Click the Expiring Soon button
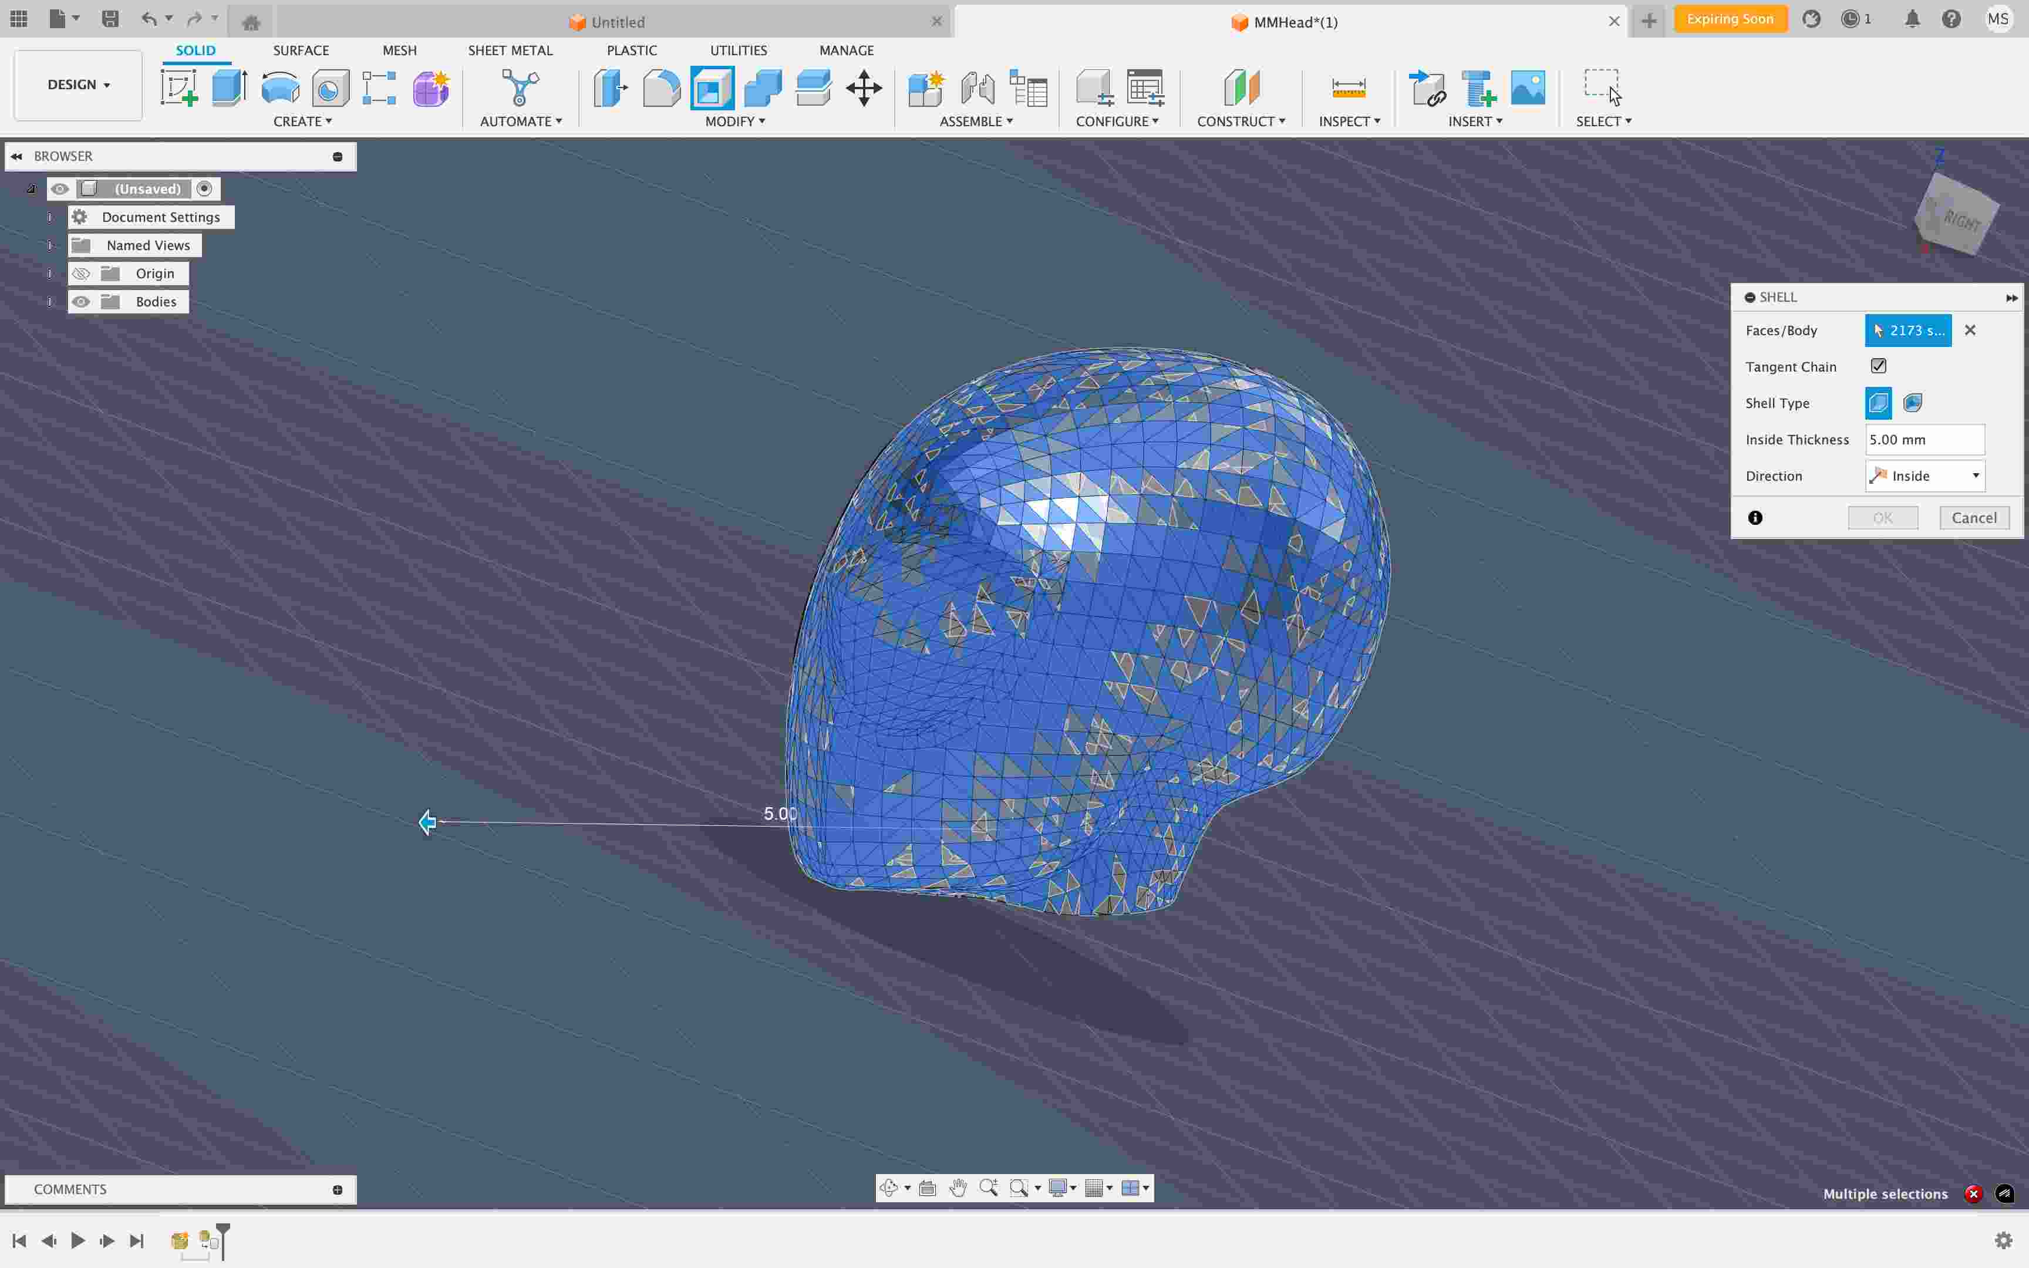This screenshot has width=2029, height=1268. pyautogui.click(x=1730, y=19)
